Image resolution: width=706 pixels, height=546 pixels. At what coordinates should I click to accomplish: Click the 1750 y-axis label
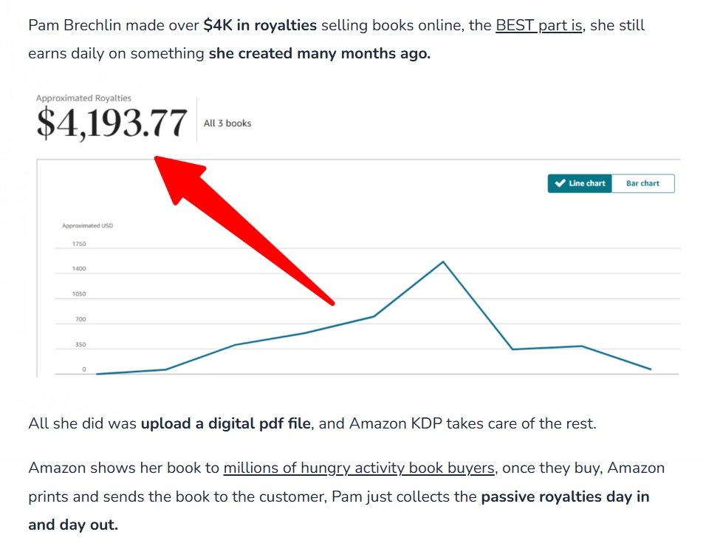click(x=79, y=244)
